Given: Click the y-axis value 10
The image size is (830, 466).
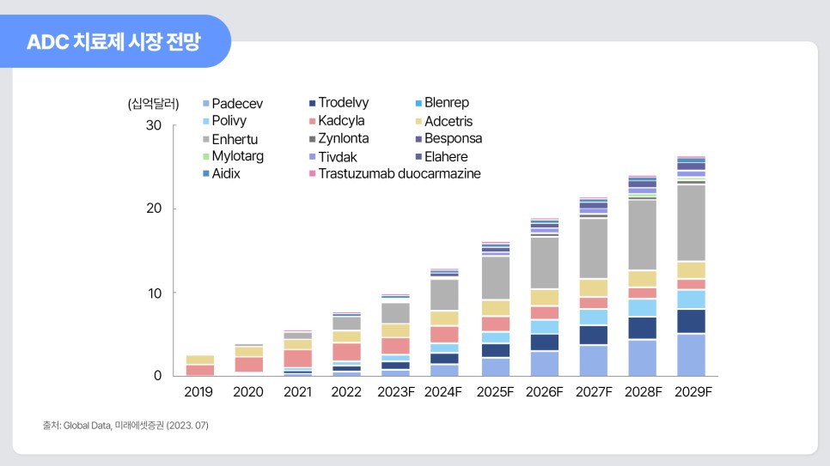Looking at the screenshot, I should pyautogui.click(x=155, y=293).
